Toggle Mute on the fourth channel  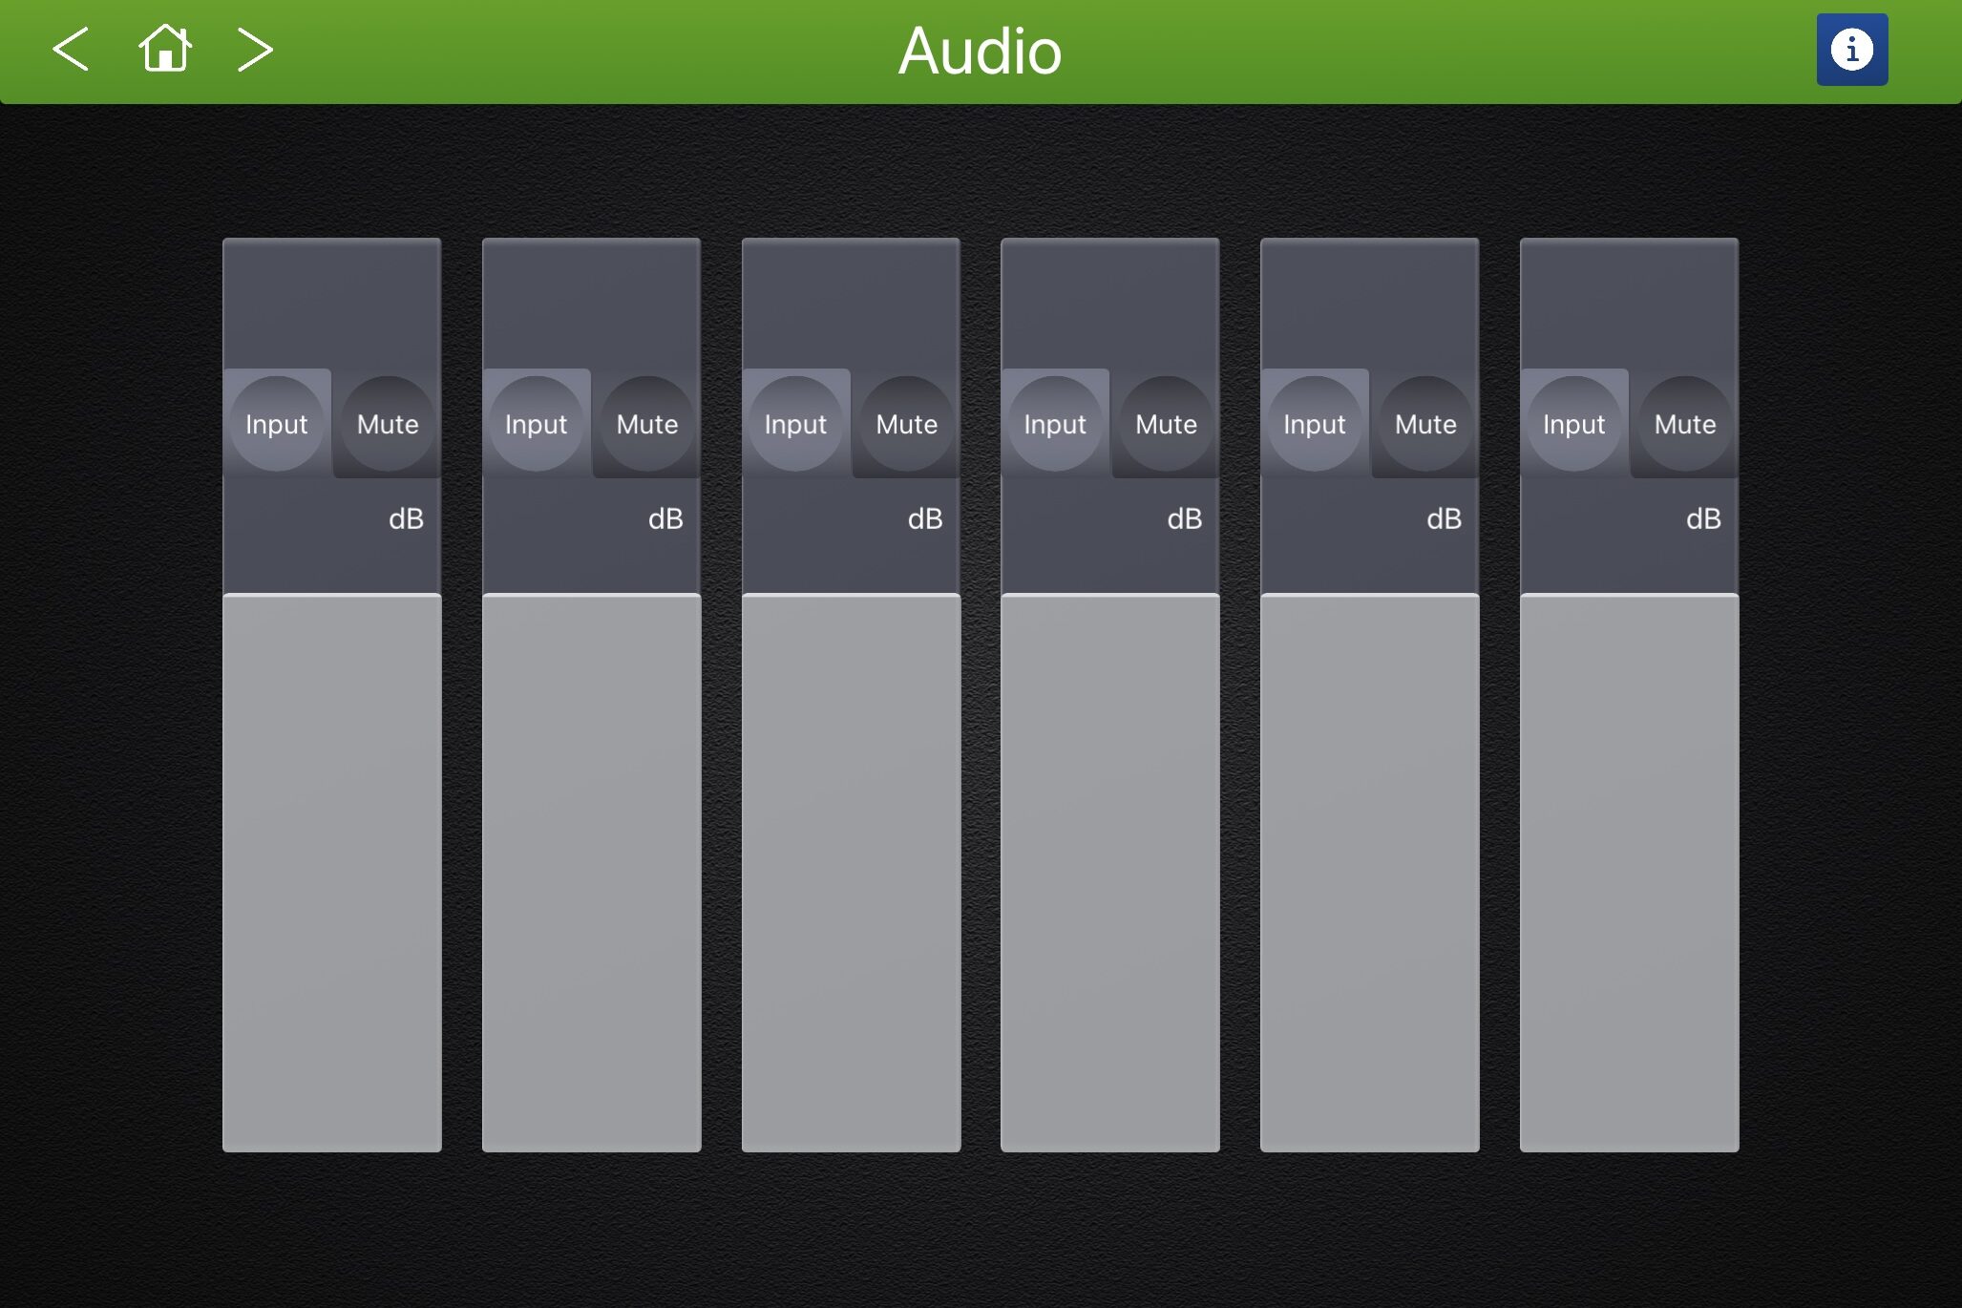(x=1166, y=424)
